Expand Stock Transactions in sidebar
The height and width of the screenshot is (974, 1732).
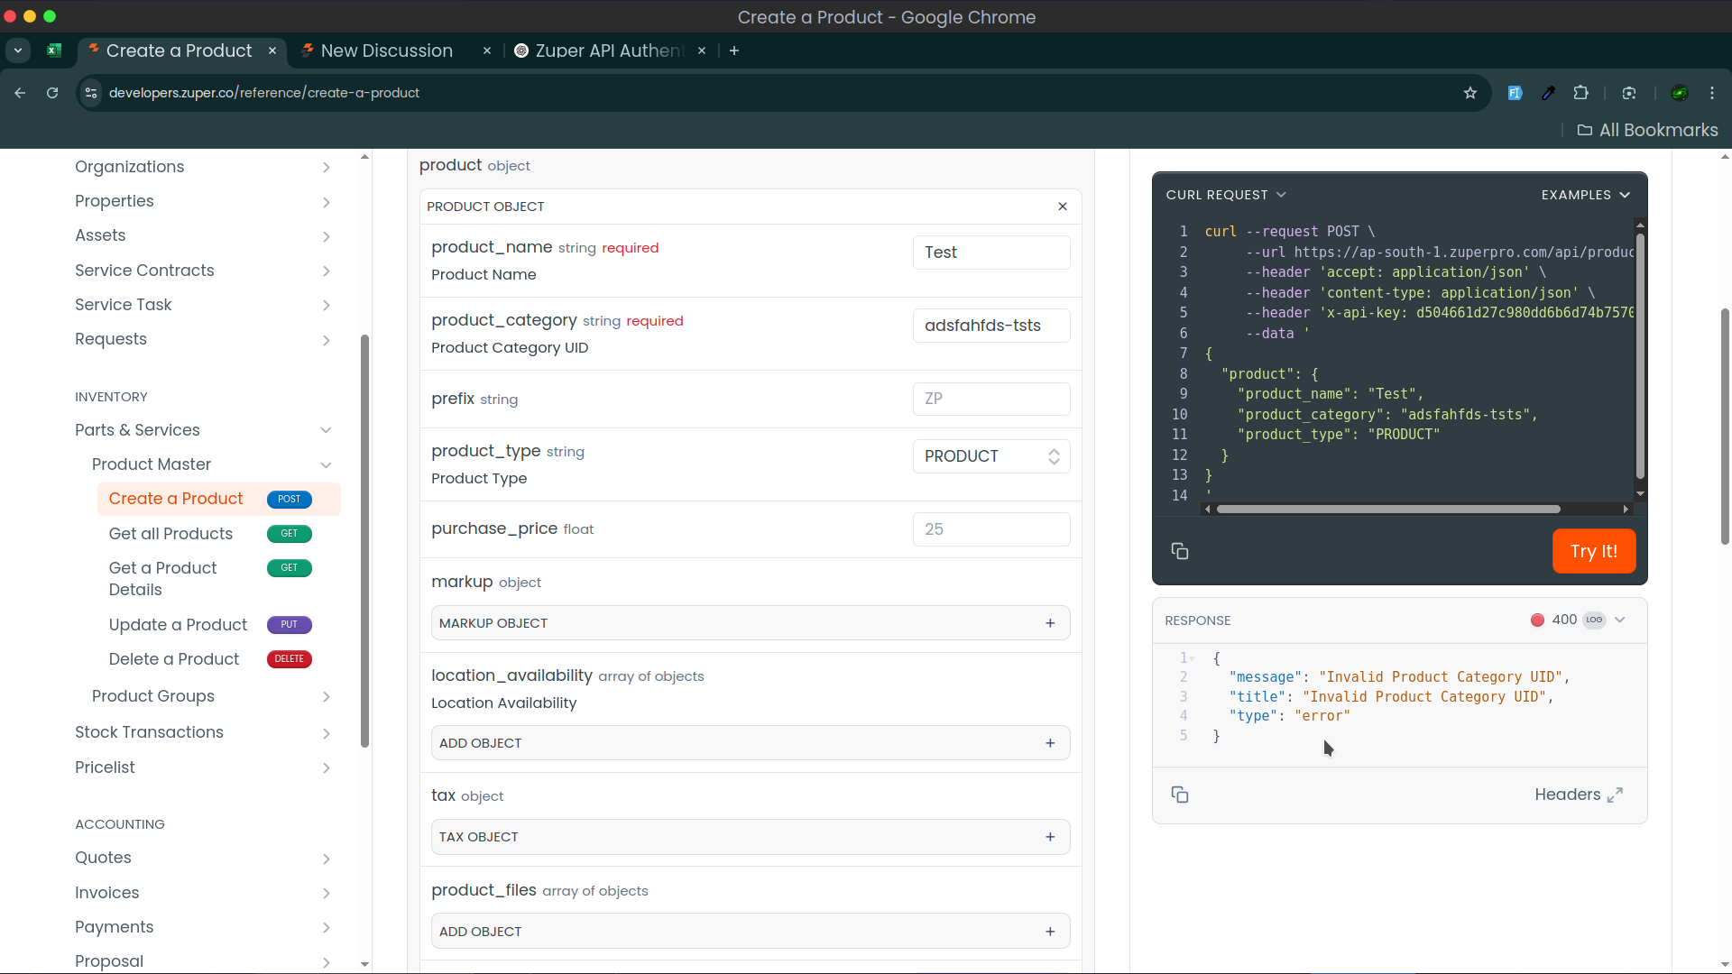[326, 733]
